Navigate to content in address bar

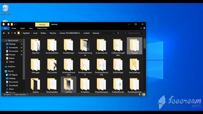pyautogui.click(x=86, y=33)
